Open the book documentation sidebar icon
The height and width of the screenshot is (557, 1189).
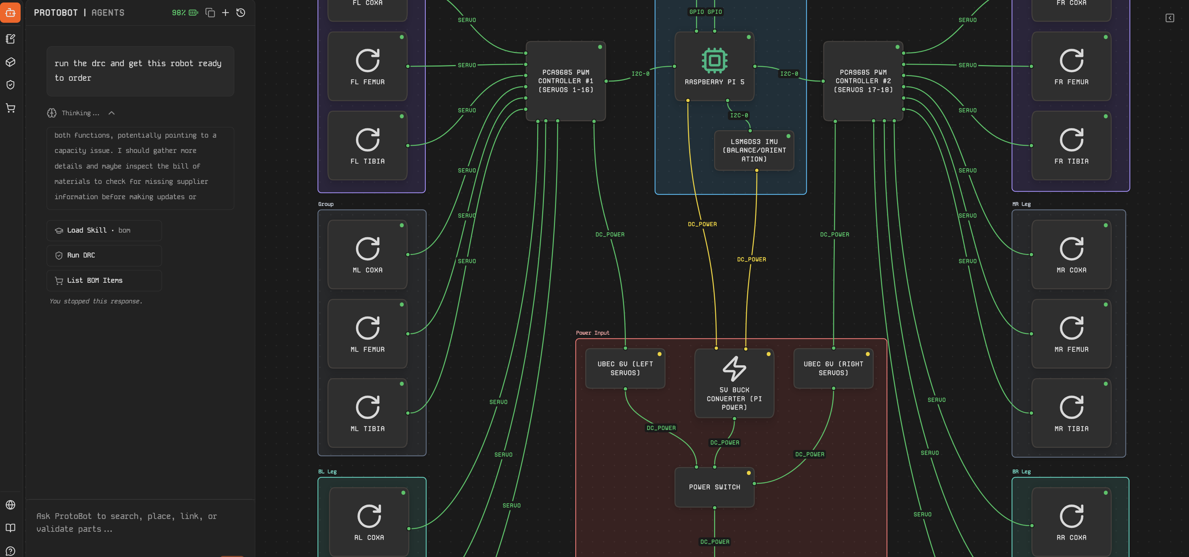coord(10,528)
